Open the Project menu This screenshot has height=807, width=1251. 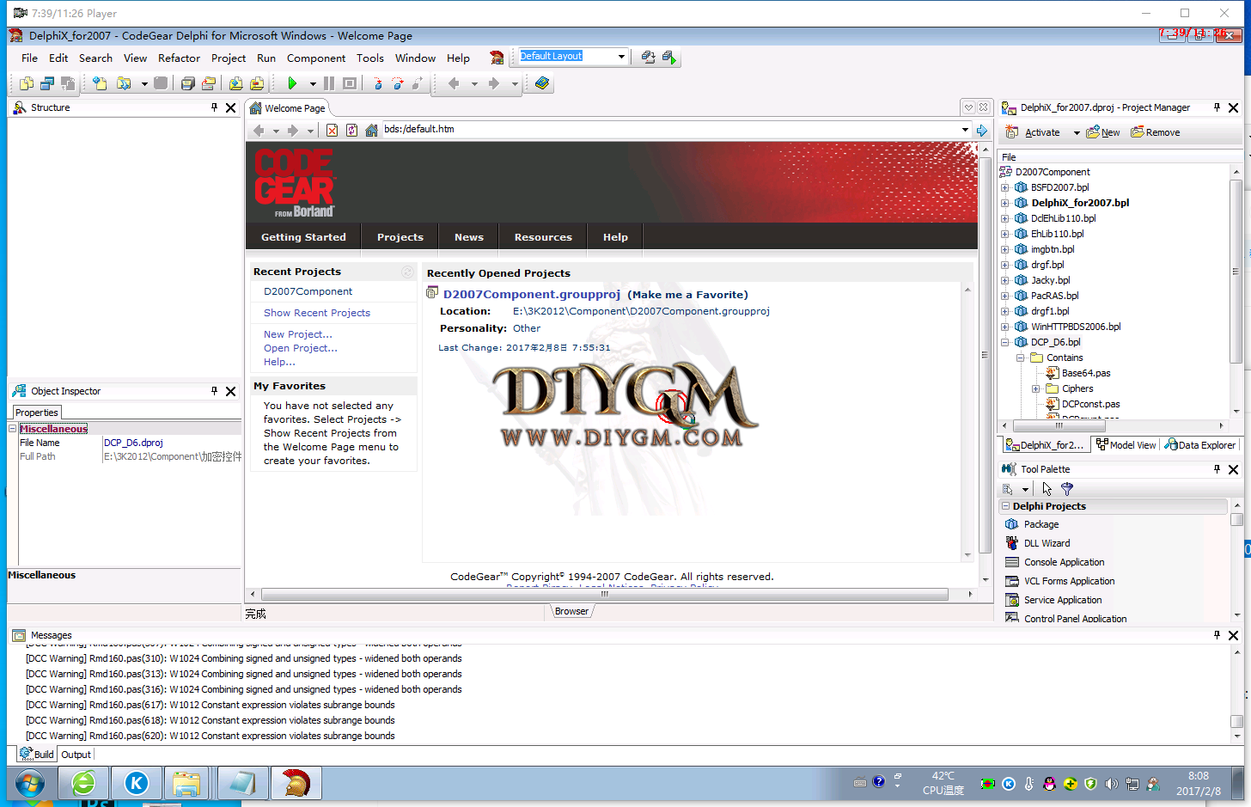(x=229, y=58)
